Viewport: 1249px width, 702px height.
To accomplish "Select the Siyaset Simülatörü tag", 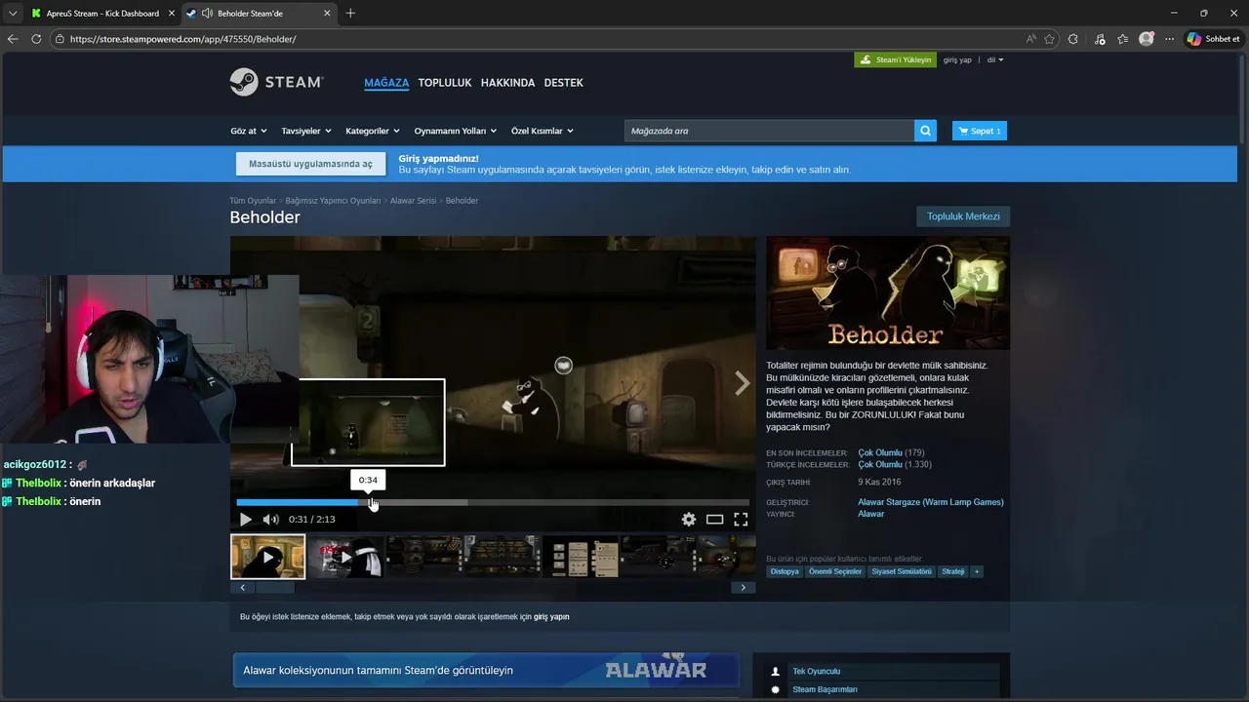I will coord(902,571).
